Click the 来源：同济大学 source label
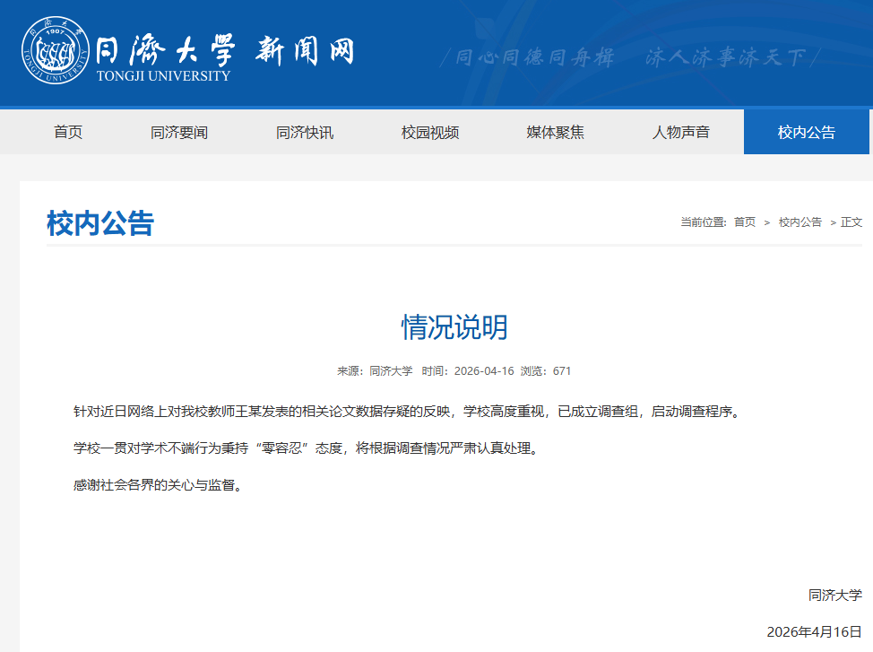 375,371
